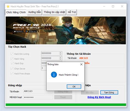Minimize the hack tool window
The width and height of the screenshot is (130, 111).
pos(104,6)
